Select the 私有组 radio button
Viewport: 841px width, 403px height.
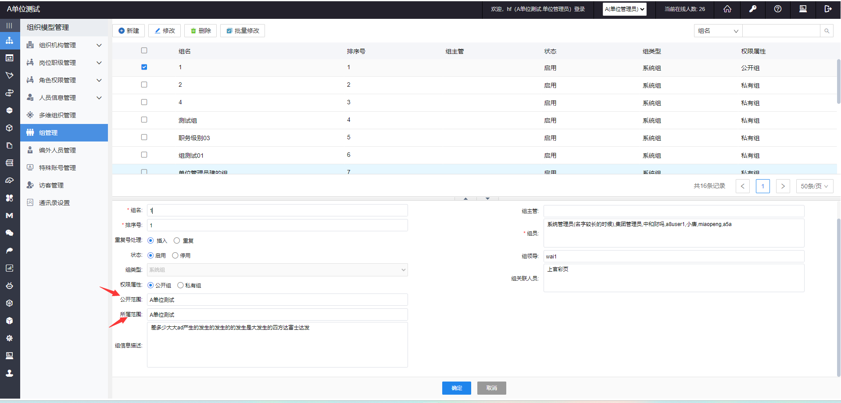[x=180, y=285]
